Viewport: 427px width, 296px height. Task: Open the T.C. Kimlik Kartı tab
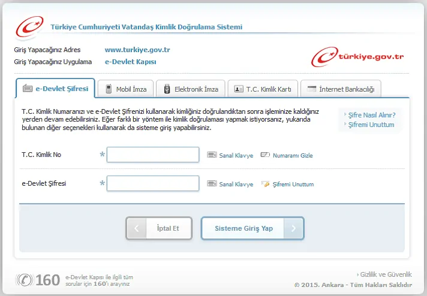click(263, 89)
